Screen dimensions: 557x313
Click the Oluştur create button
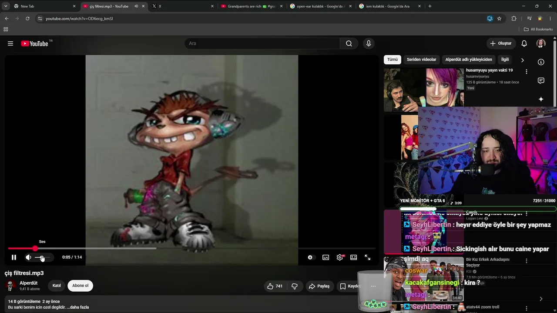501,43
